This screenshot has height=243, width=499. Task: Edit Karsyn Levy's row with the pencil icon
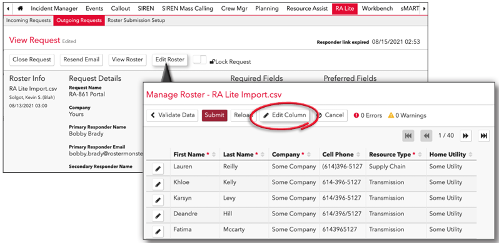(x=158, y=200)
